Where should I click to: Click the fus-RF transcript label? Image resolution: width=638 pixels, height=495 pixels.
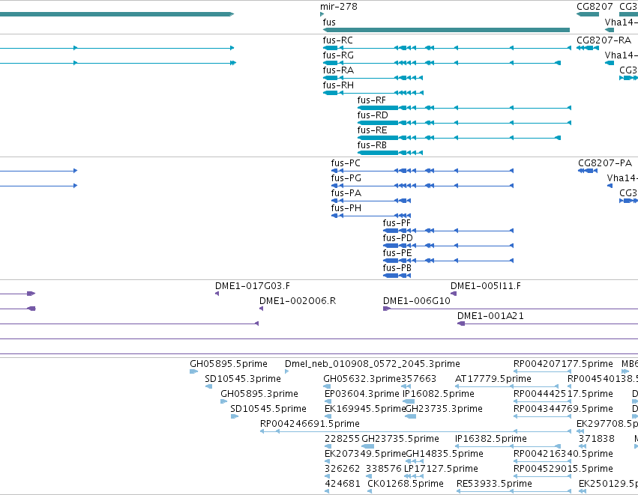pyautogui.click(x=372, y=100)
